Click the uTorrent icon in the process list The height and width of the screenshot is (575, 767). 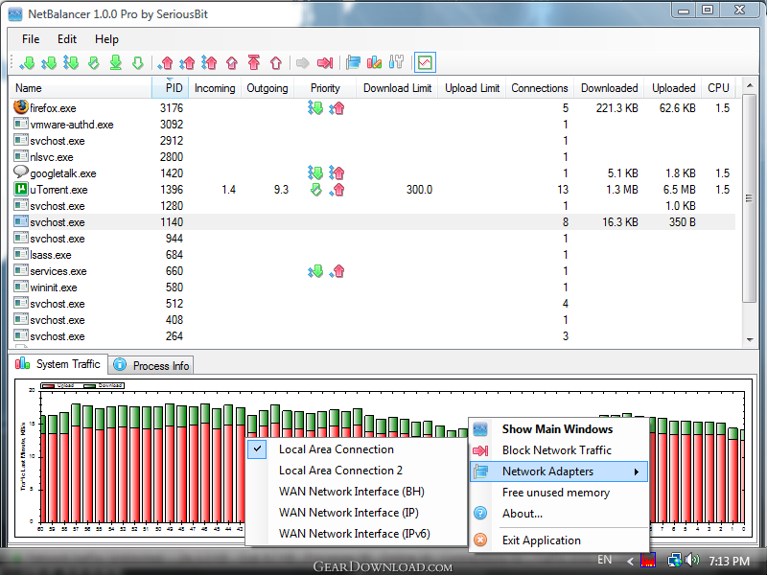point(21,189)
